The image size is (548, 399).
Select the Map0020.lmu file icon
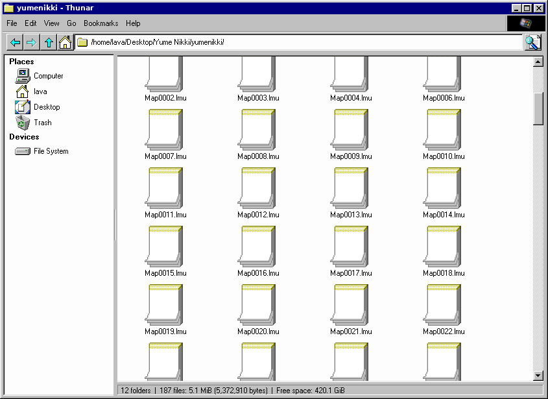coord(257,304)
